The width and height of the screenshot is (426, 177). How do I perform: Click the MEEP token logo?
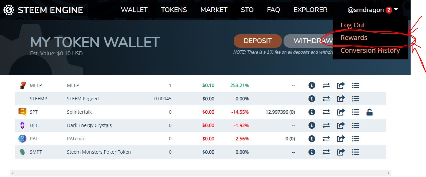[x=22, y=85]
